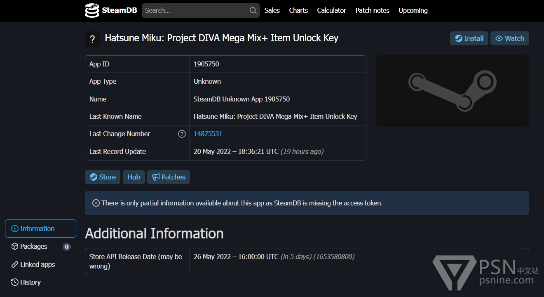Viewport: 544px width, 297px height.
Task: Open the Hub button link
Action: point(134,177)
